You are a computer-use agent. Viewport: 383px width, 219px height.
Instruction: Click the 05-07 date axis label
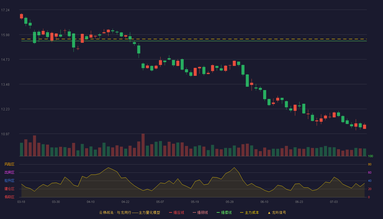tap(160, 202)
